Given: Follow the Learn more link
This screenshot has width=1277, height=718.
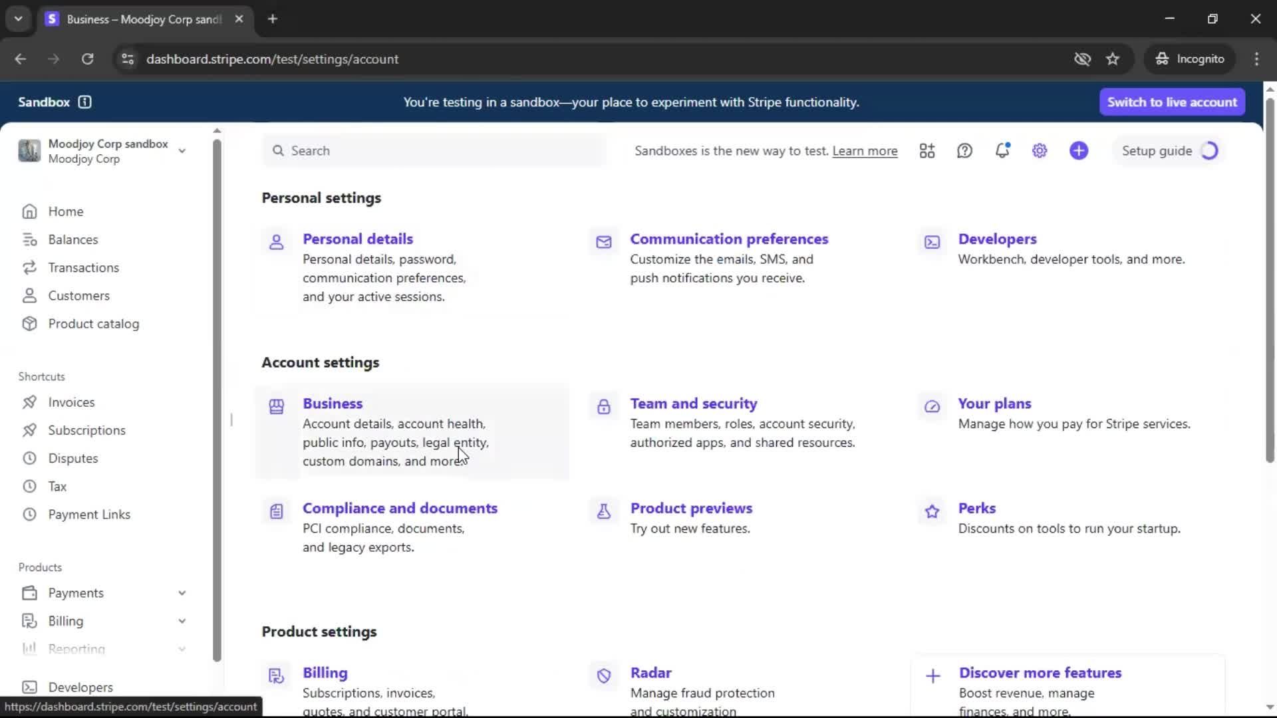Looking at the screenshot, I should point(865,151).
